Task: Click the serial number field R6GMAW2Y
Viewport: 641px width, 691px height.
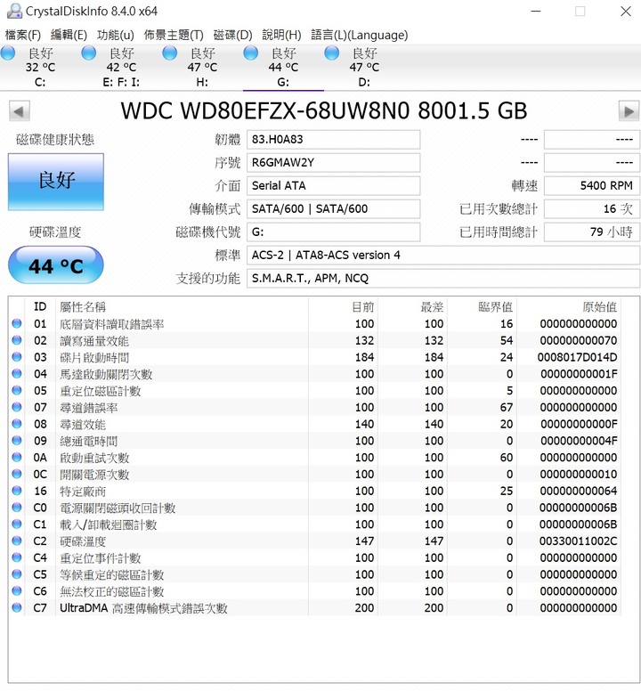Action: click(334, 163)
